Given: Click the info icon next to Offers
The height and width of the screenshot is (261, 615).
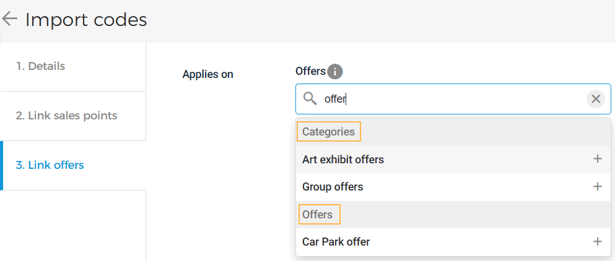Looking at the screenshot, I should click(335, 72).
